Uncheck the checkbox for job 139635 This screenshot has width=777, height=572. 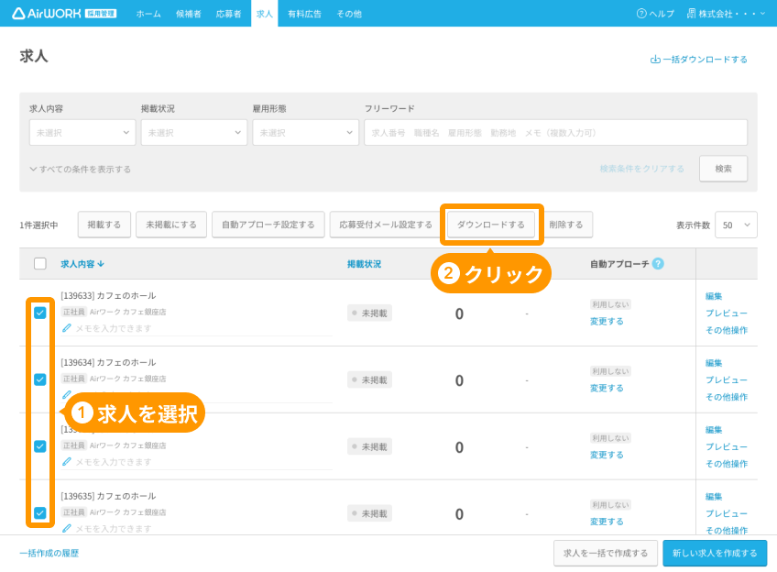pyautogui.click(x=40, y=513)
